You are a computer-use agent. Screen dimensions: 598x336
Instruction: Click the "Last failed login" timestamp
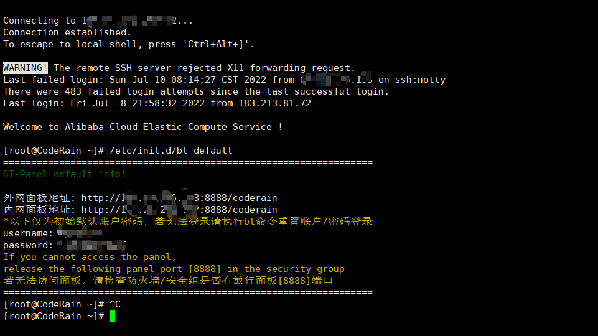(188, 80)
